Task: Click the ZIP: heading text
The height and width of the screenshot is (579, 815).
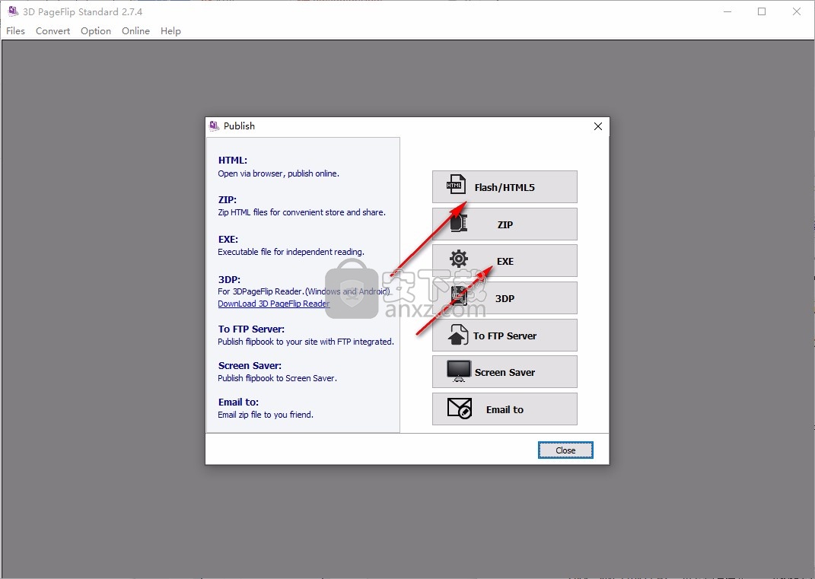Action: [228, 199]
